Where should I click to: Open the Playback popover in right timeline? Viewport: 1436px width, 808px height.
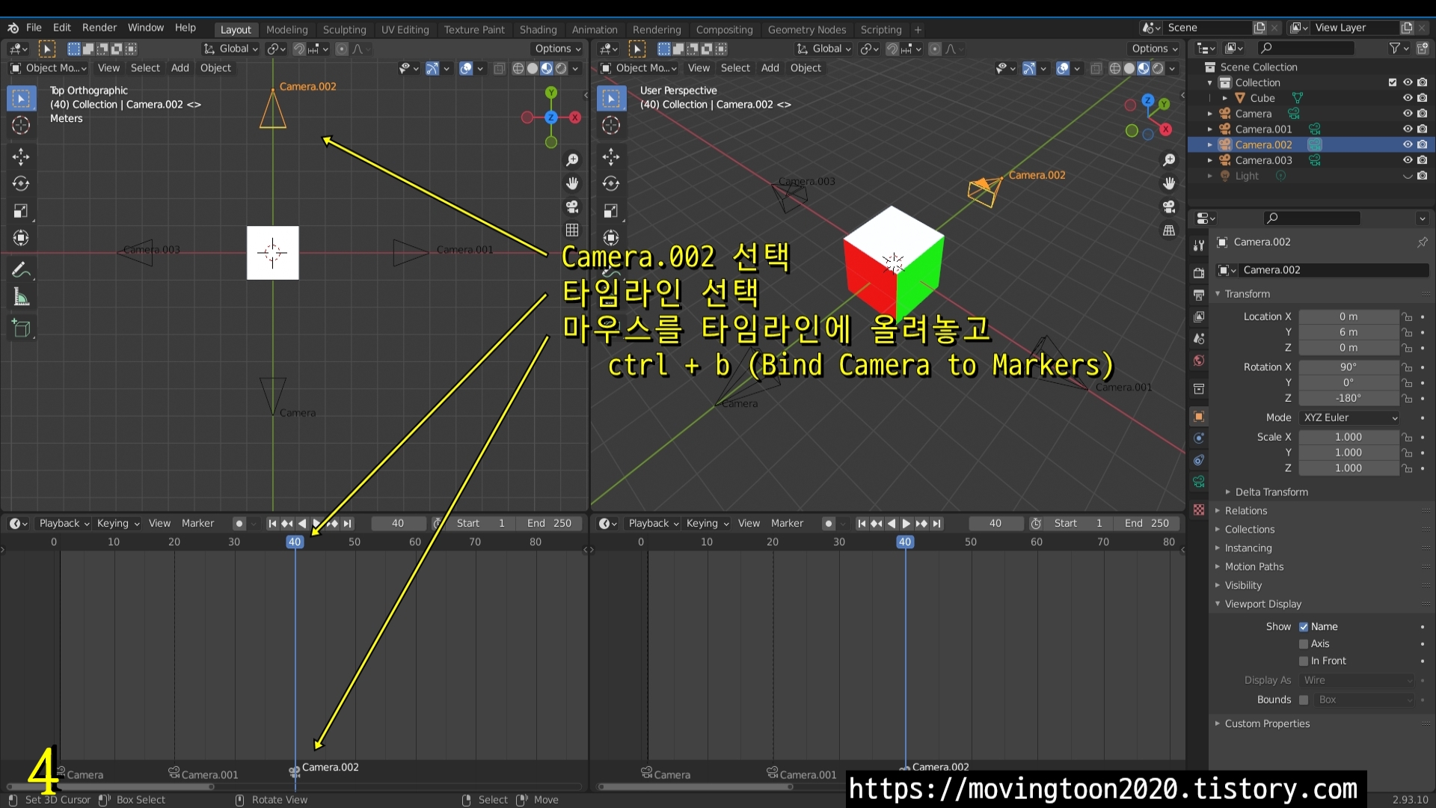pyautogui.click(x=654, y=524)
